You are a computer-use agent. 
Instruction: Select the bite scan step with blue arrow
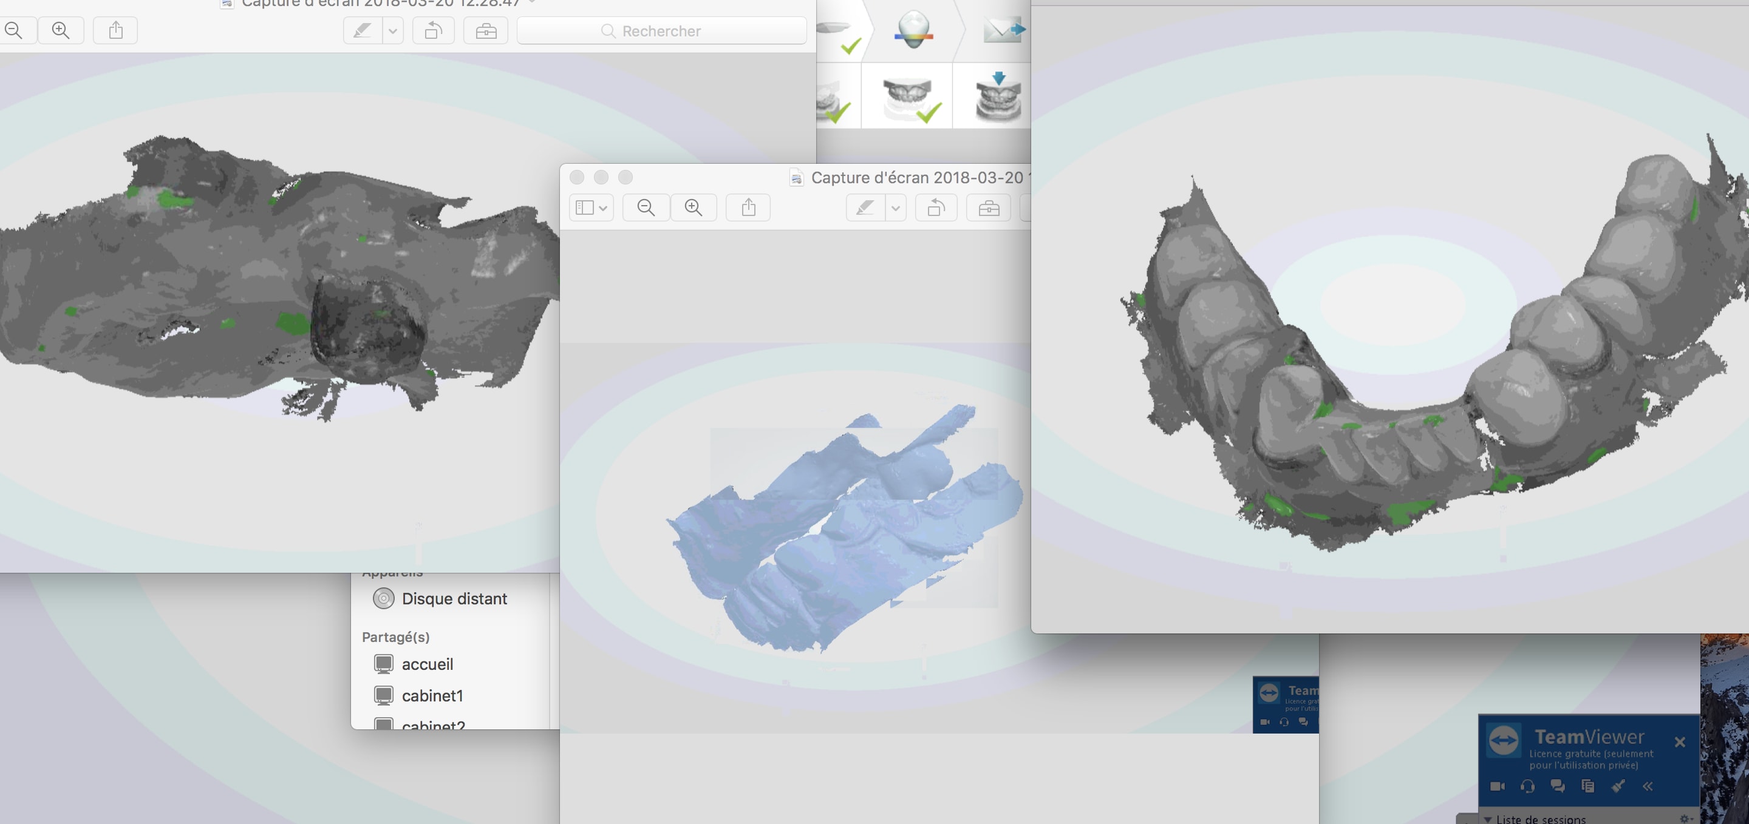pos(997,99)
